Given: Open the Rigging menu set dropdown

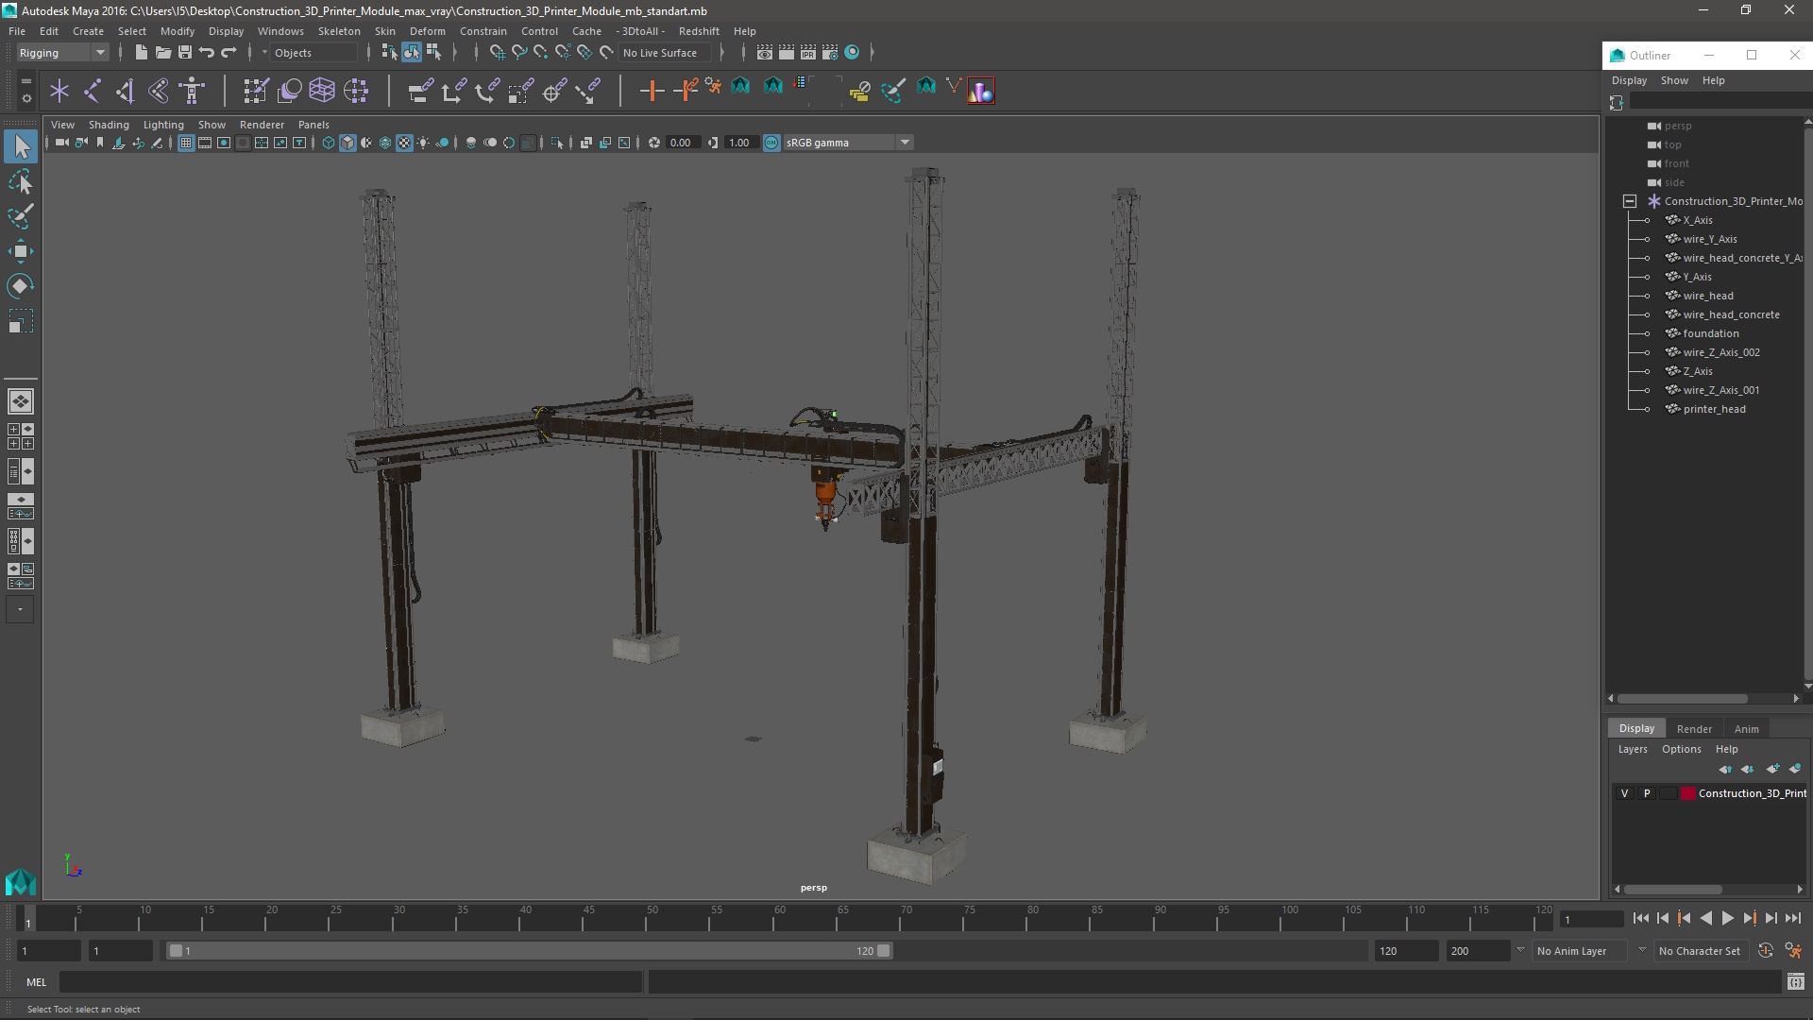Looking at the screenshot, I should point(62,53).
